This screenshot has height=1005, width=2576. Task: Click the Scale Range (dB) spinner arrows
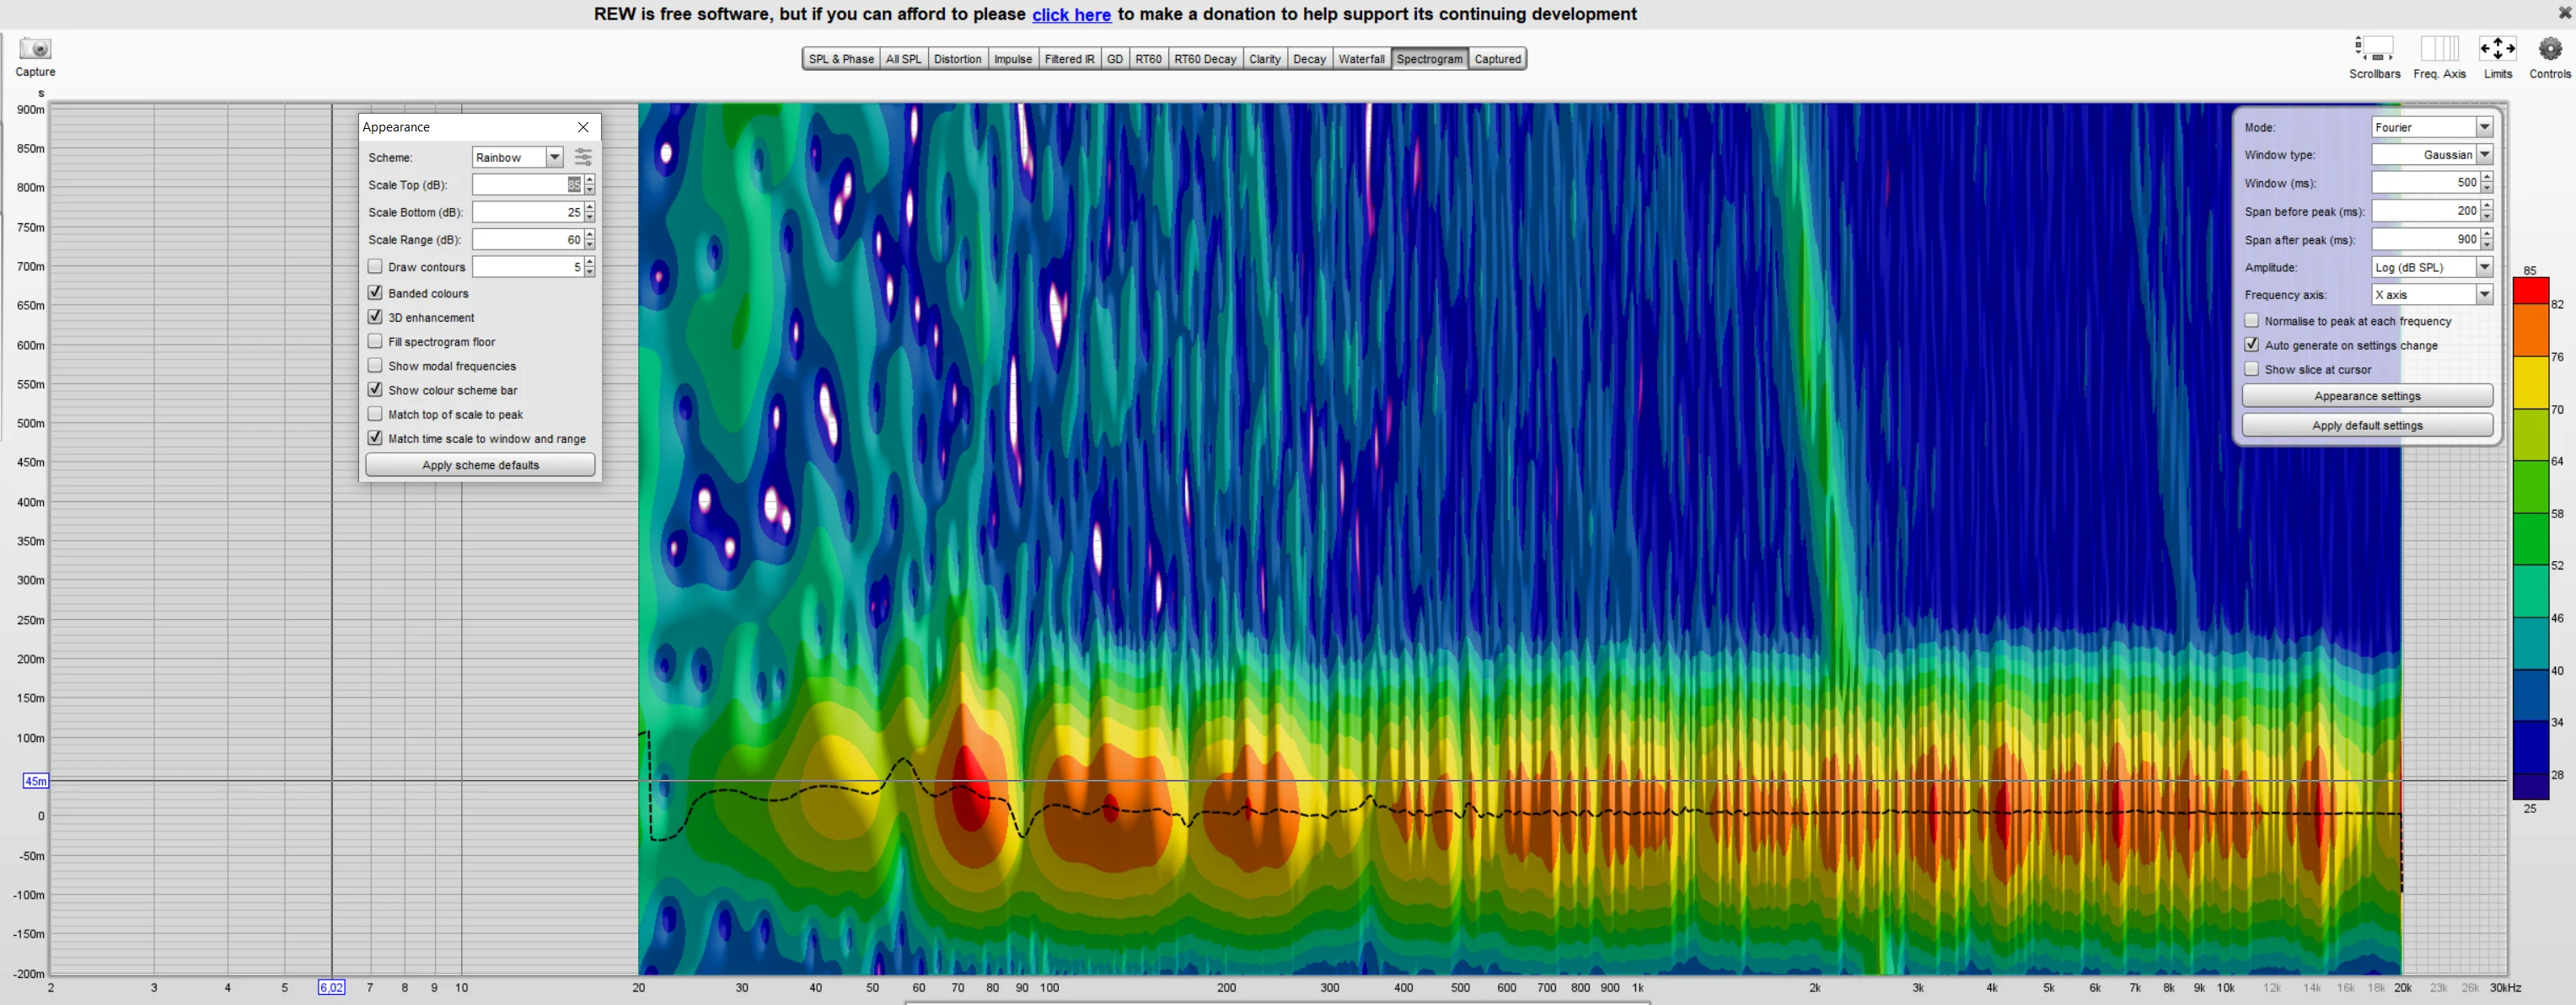click(x=590, y=240)
